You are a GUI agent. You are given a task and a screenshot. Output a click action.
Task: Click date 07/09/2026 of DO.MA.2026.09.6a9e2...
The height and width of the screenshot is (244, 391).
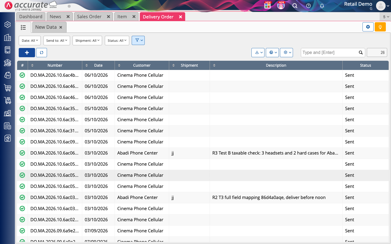coord(96,231)
